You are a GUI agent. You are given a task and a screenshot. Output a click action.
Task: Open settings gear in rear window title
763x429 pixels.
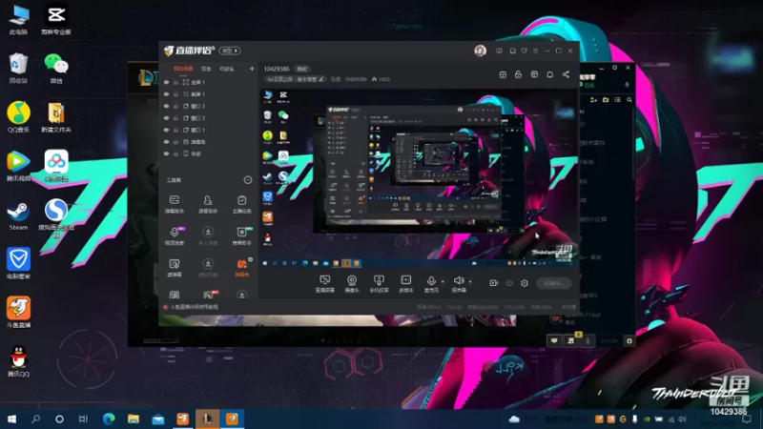[614, 68]
